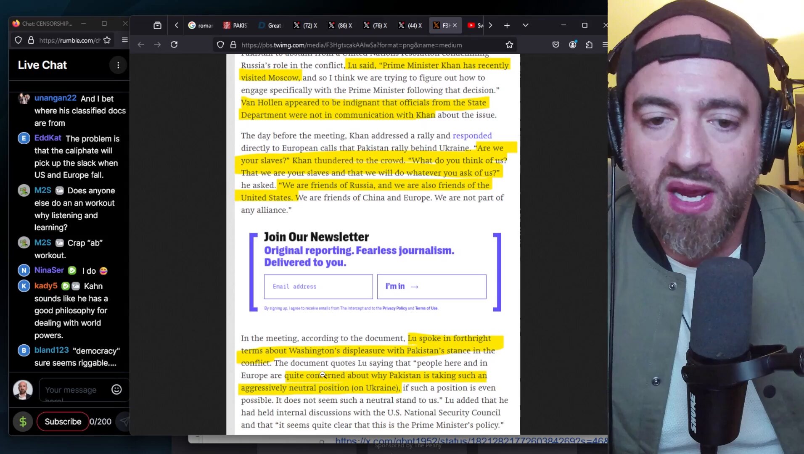Click the pbs.twimg.com URL address bar
This screenshot has width=804, height=454.
pos(352,45)
